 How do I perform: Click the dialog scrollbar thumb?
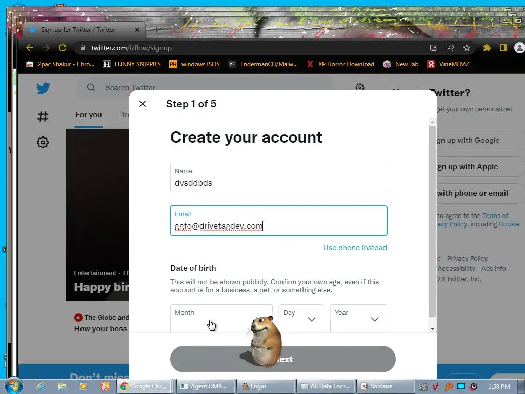tap(432, 221)
